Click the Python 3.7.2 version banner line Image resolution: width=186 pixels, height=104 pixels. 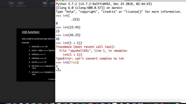pos(104,4)
